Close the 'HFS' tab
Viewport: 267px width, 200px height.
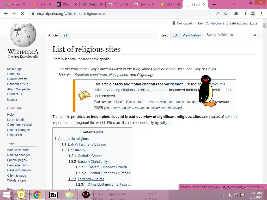click(50, 5)
